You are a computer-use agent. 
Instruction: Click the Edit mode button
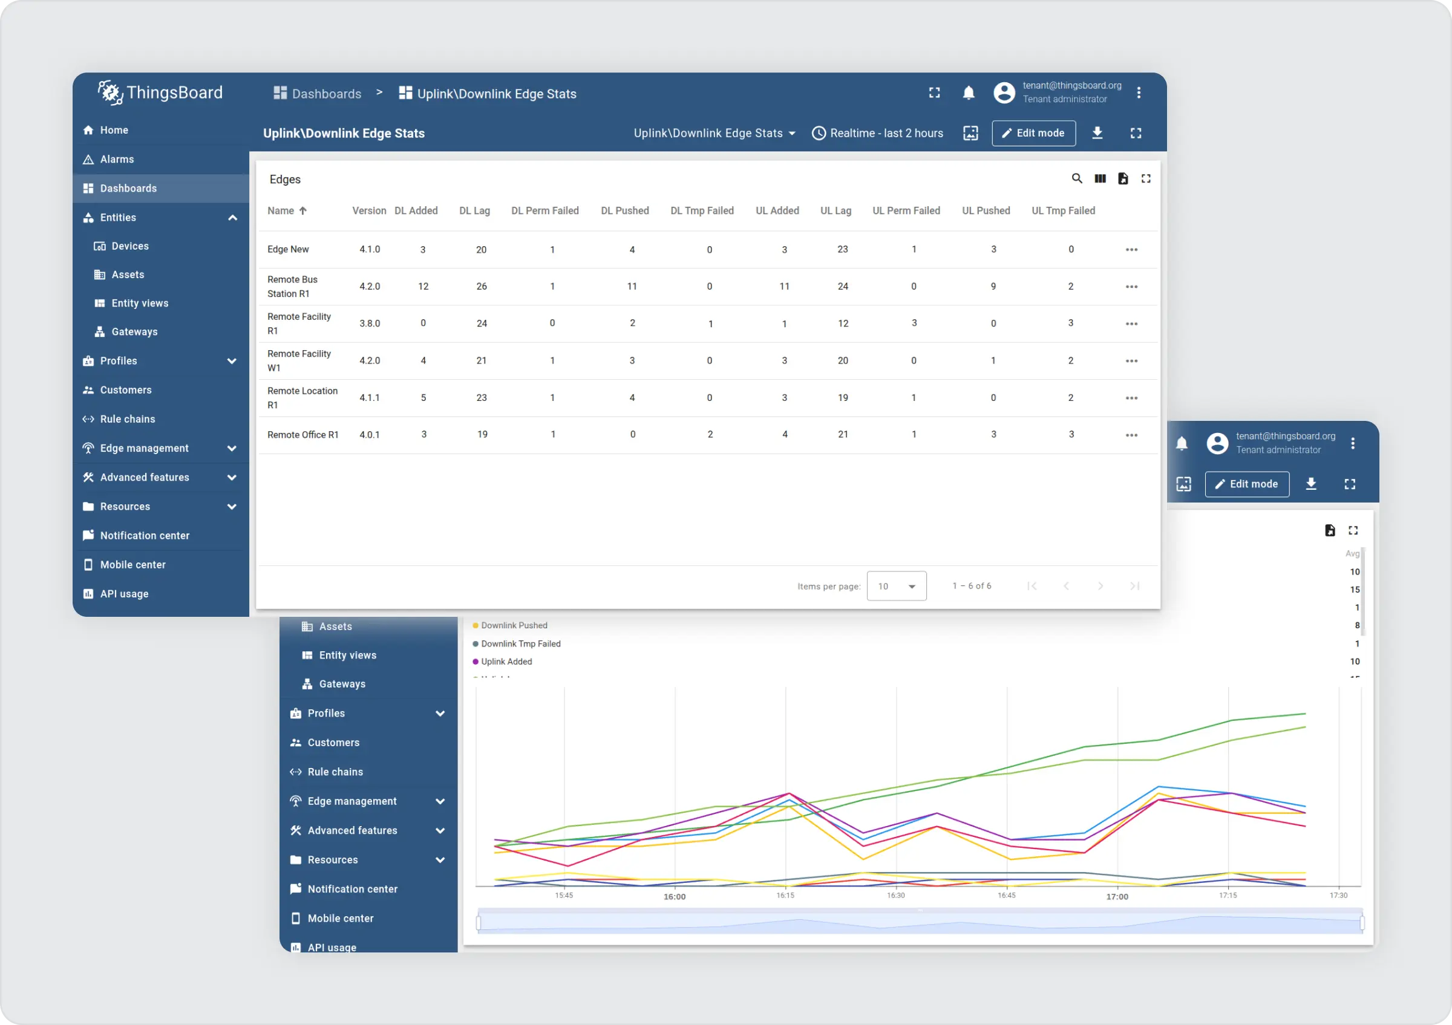(1033, 133)
